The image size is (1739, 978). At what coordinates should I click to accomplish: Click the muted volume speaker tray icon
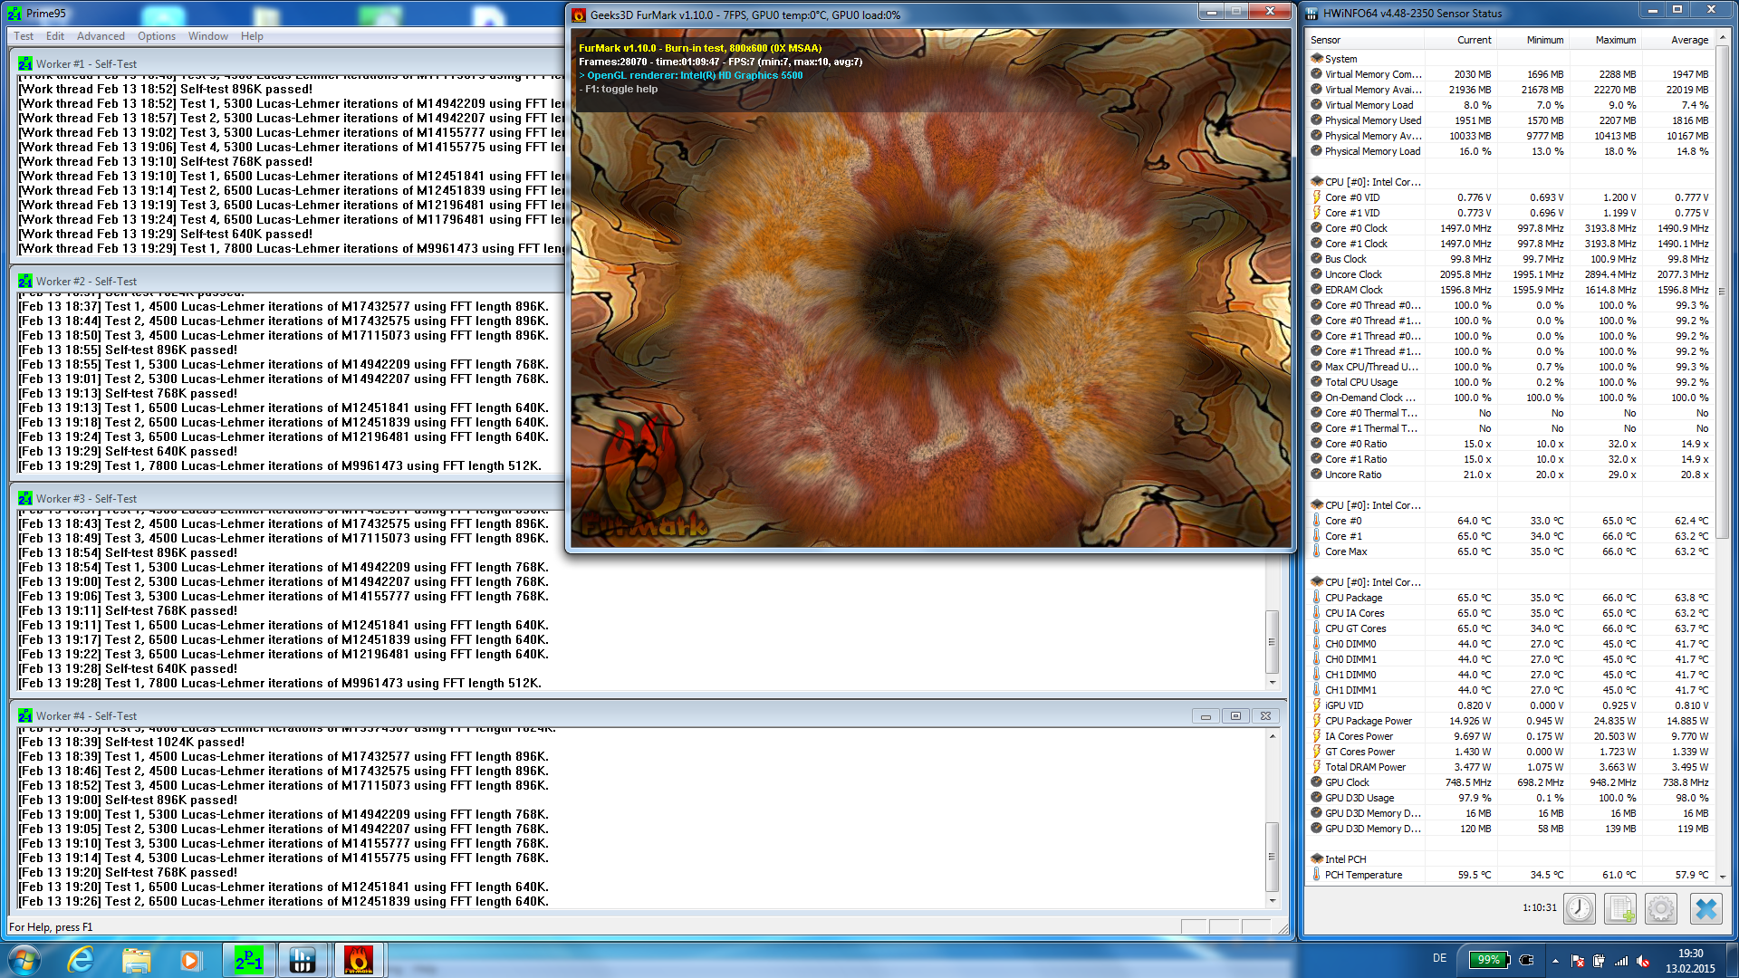point(1643,961)
